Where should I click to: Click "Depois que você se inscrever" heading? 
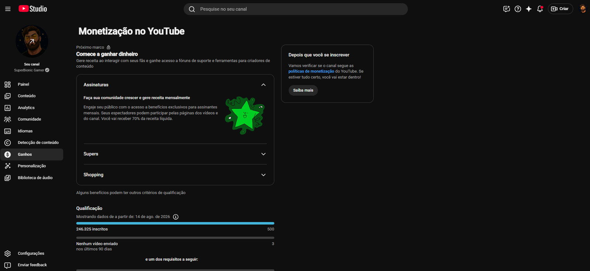[319, 55]
